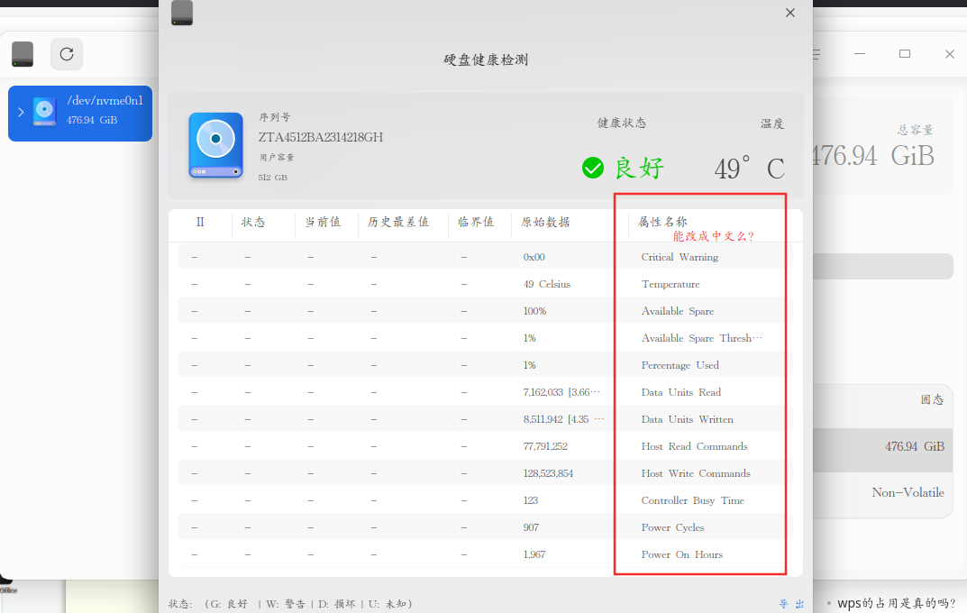Click the 总容量 label in background window
Viewport: 967px width, 613px height.
[x=916, y=130]
